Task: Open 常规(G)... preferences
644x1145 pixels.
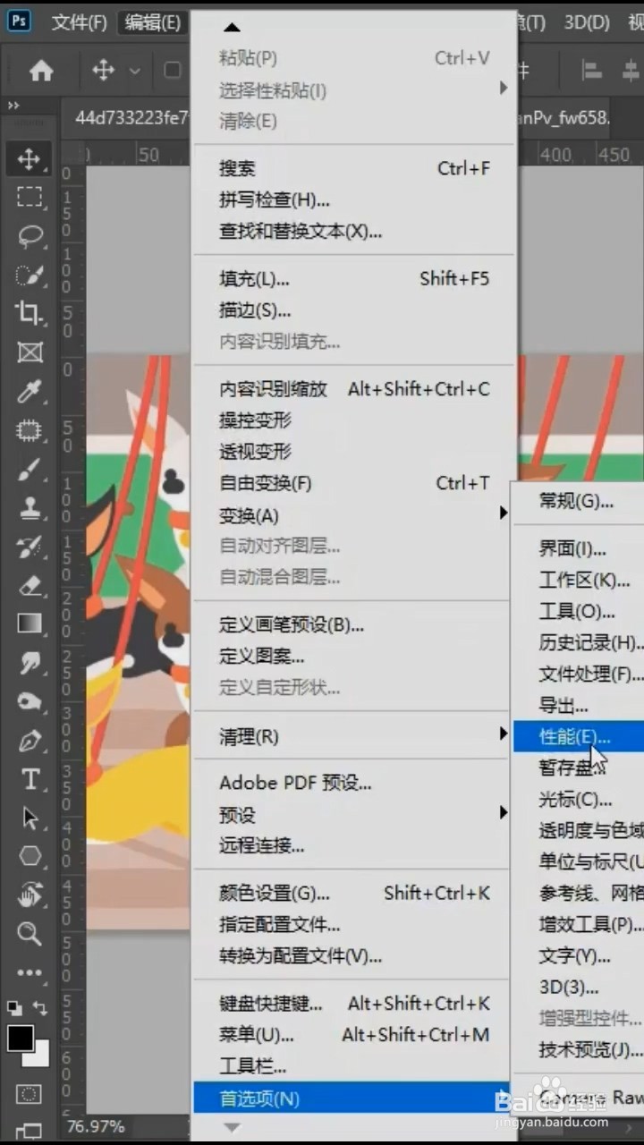Action: point(579,501)
